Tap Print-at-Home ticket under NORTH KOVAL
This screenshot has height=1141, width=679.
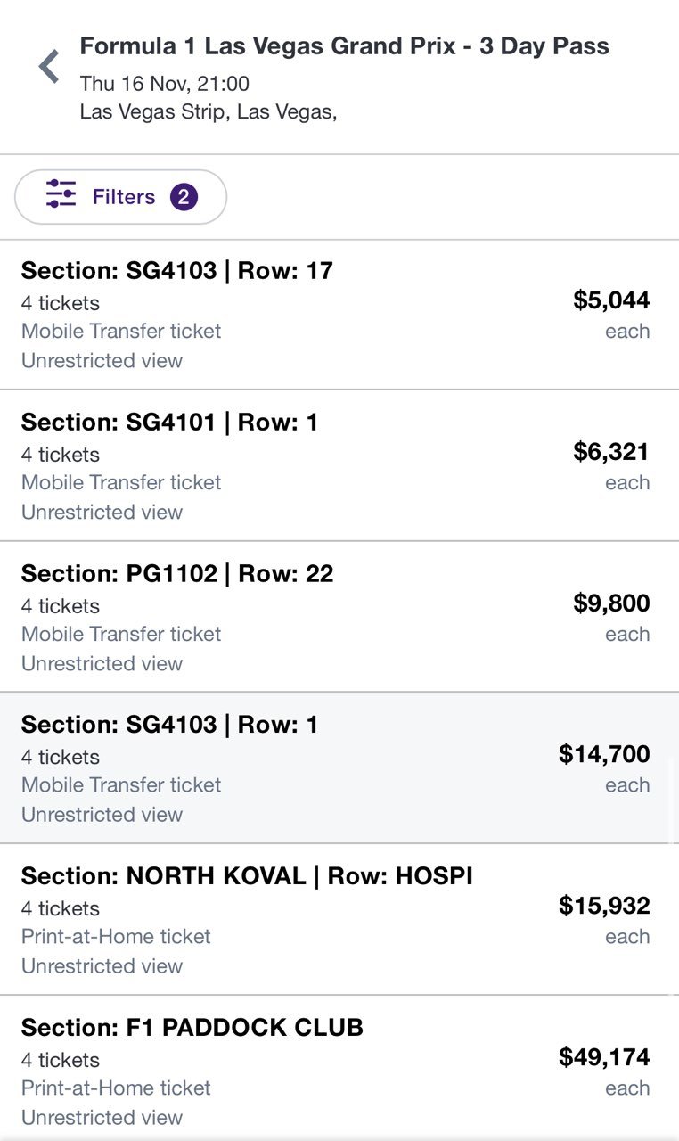click(116, 937)
